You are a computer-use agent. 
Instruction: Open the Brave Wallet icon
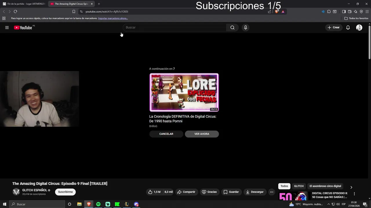(350, 12)
